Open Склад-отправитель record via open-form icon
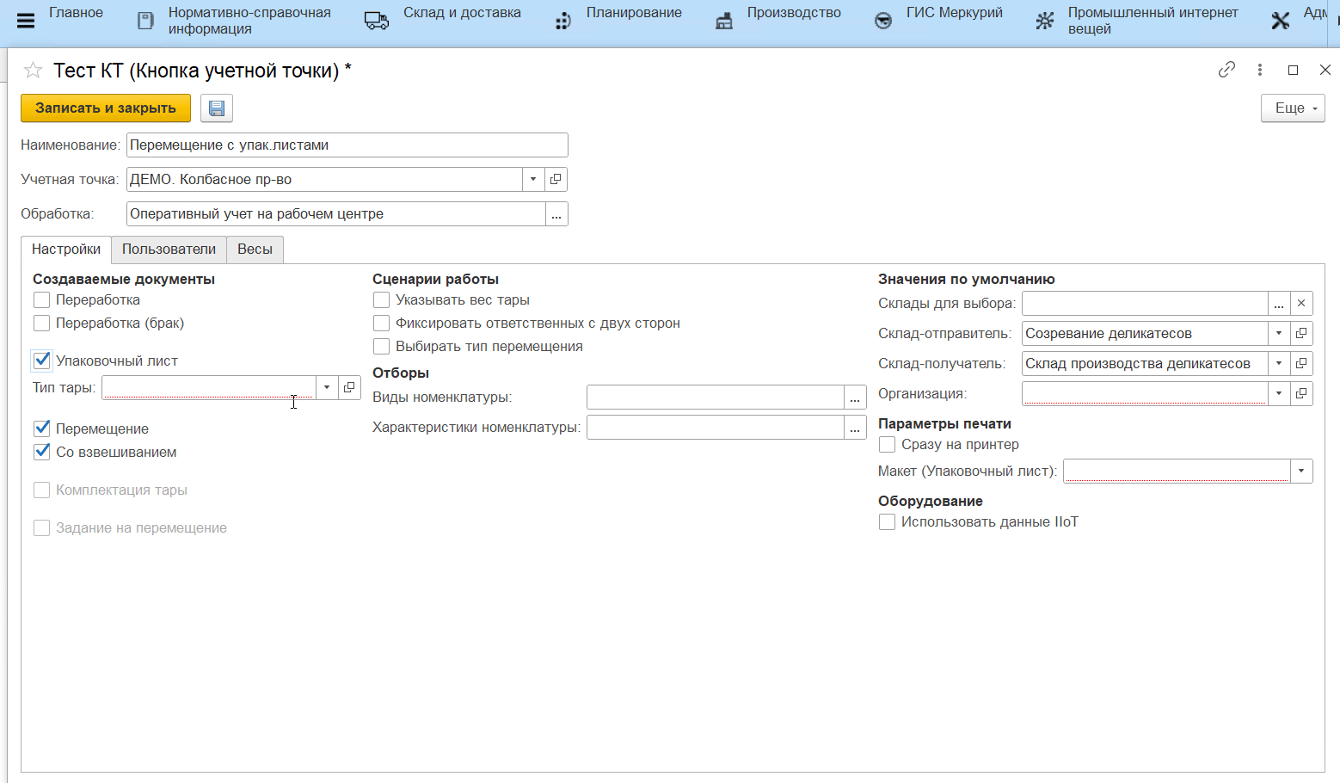 1301,334
